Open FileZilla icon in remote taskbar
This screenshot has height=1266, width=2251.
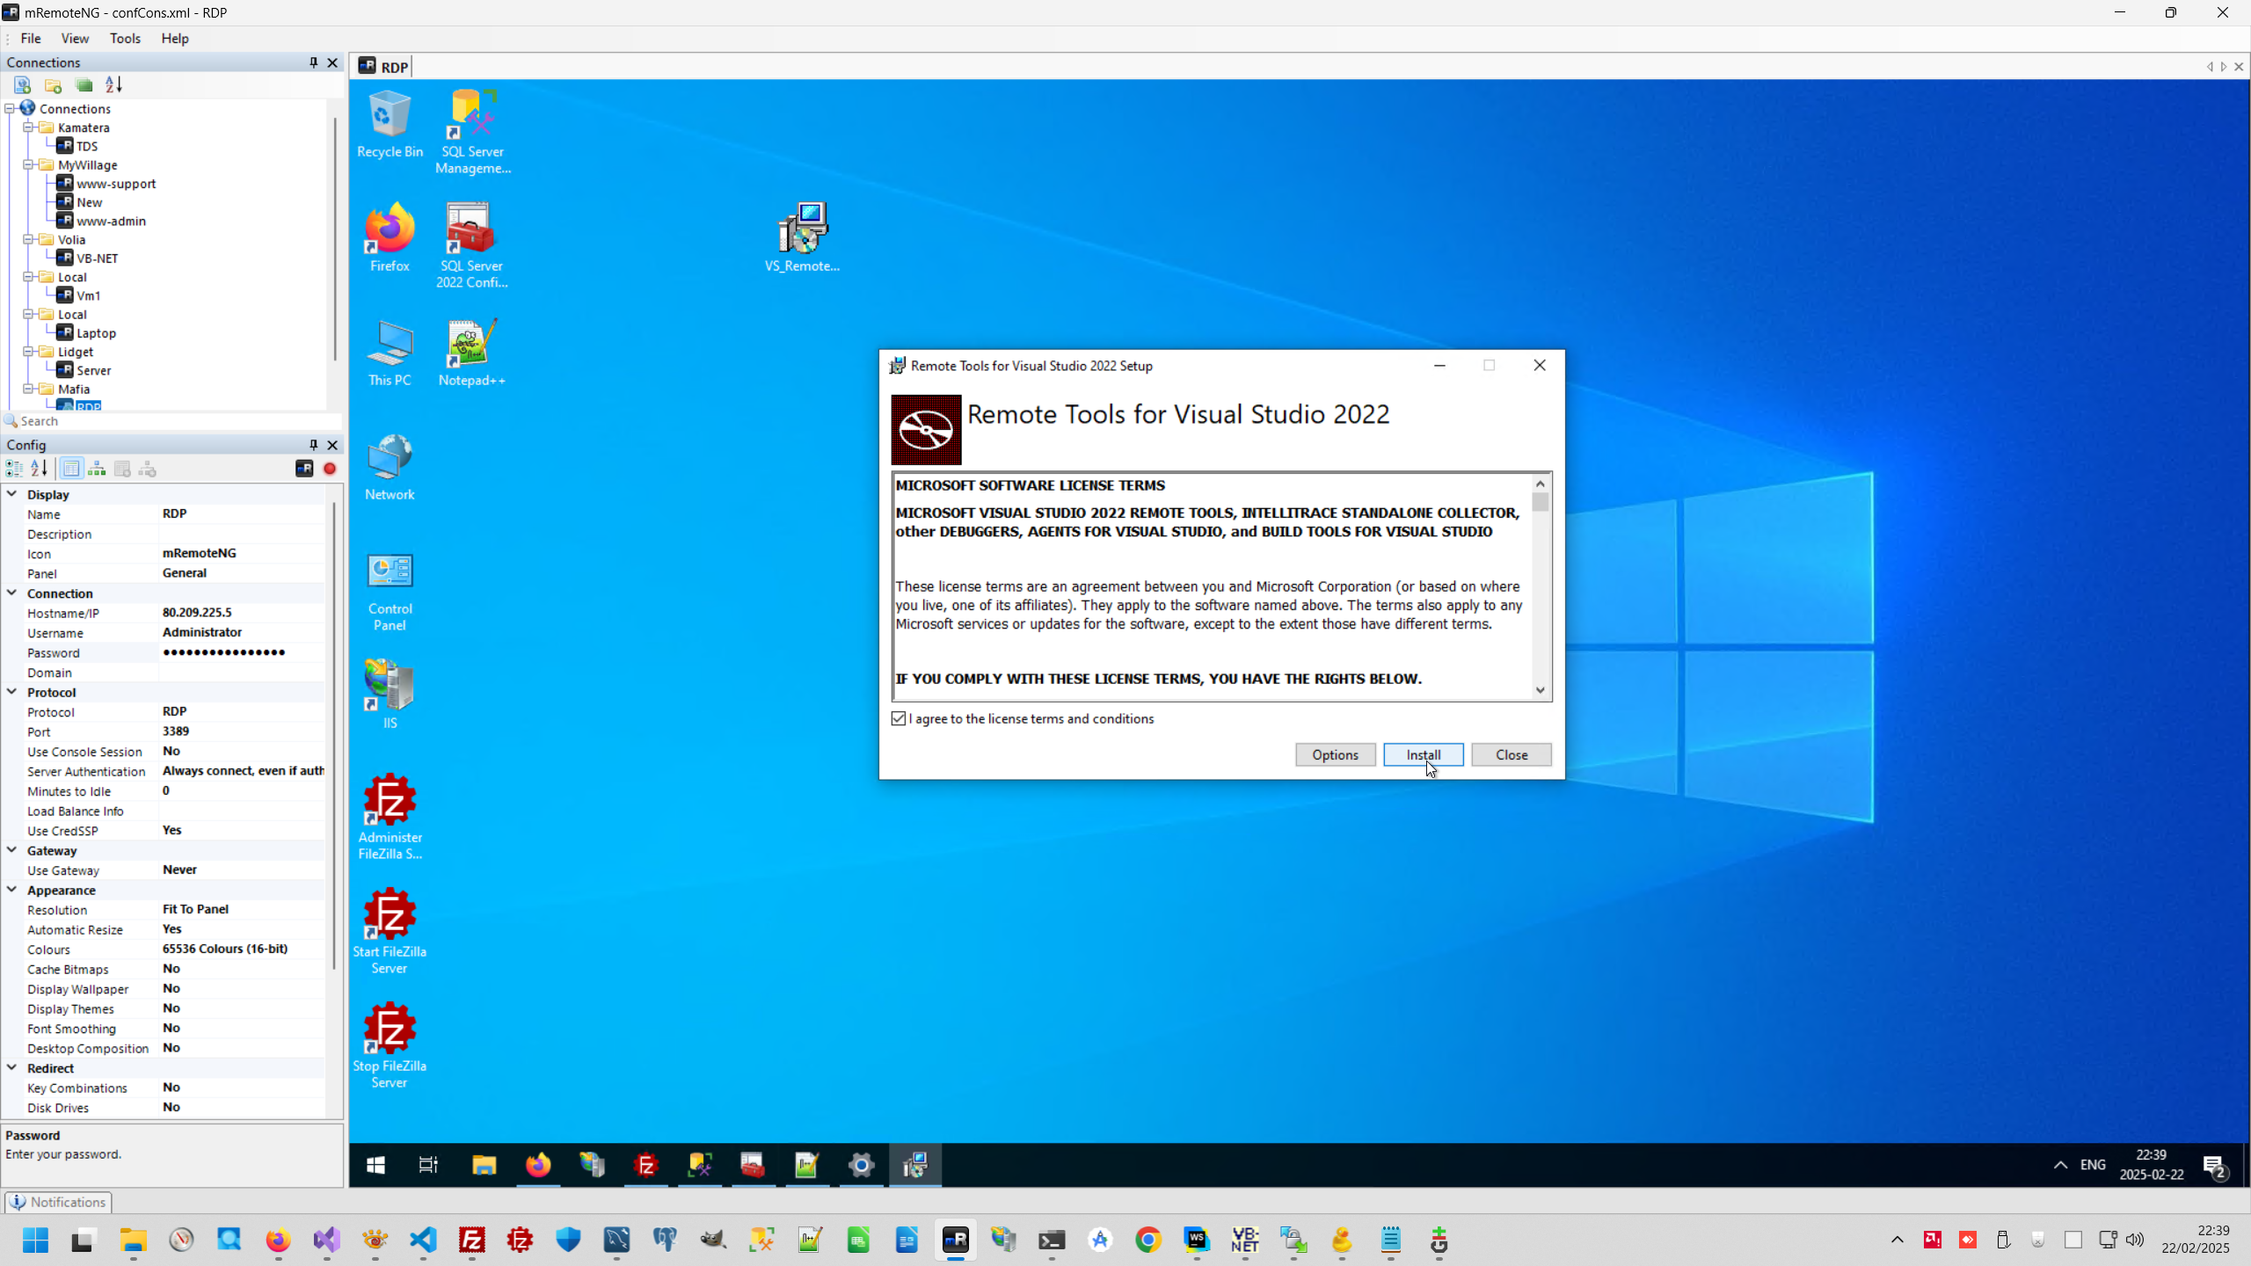(x=646, y=1166)
